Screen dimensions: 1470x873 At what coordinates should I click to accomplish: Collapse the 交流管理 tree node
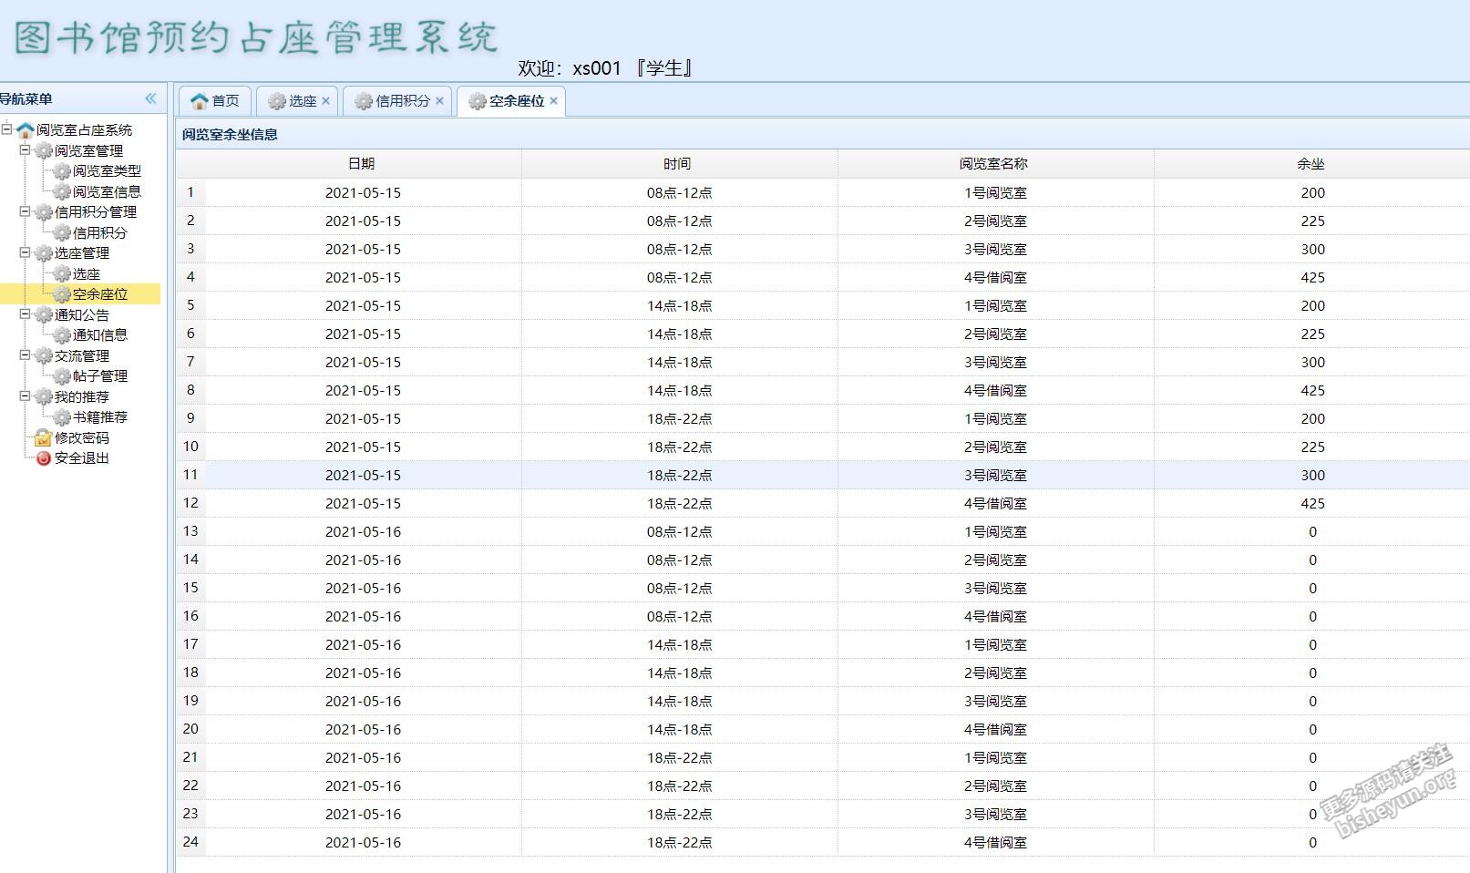26,354
